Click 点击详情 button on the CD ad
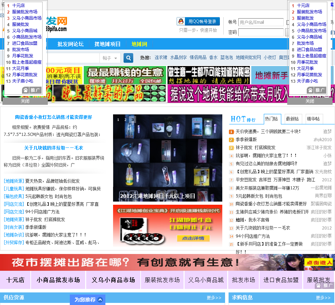 [x=193, y=238]
